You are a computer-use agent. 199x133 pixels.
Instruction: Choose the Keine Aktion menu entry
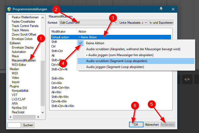[136, 43]
